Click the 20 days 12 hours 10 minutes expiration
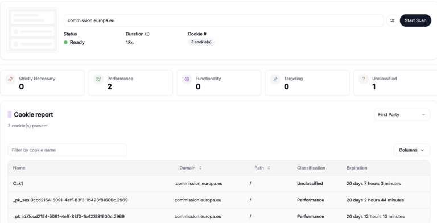This screenshot has height=223, width=437. click(376, 216)
